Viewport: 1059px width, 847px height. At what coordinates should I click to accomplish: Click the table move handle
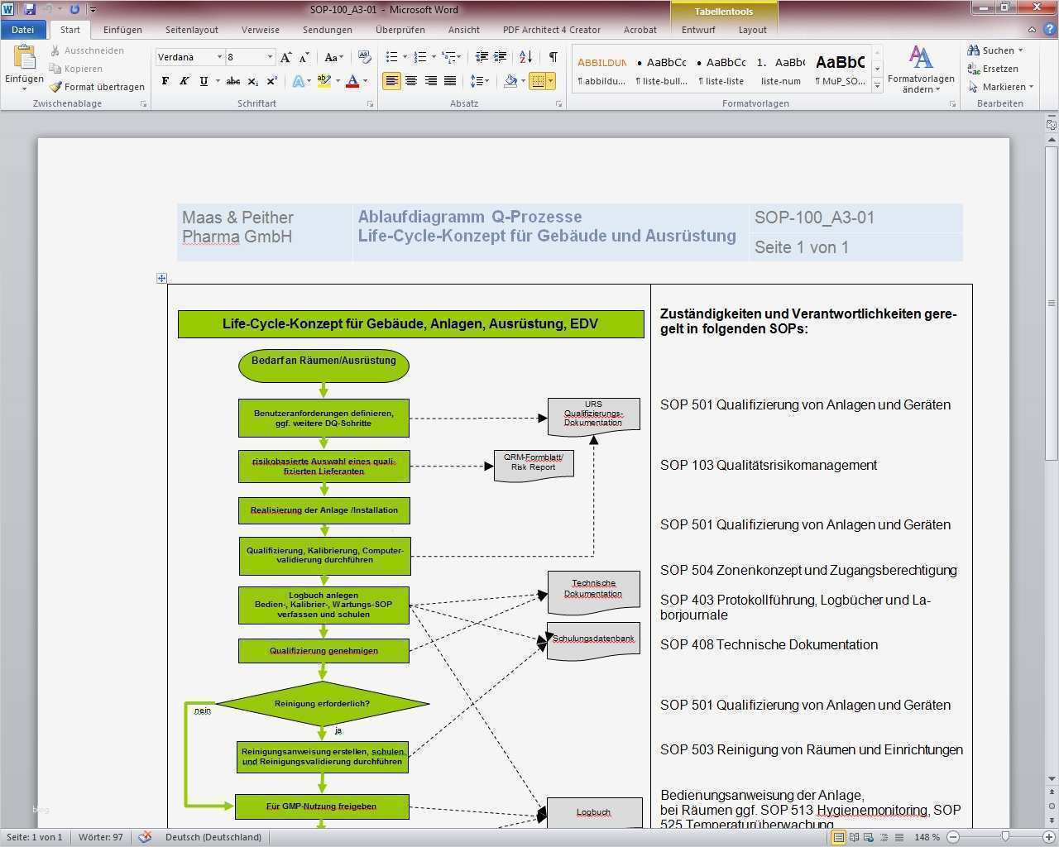point(161,279)
